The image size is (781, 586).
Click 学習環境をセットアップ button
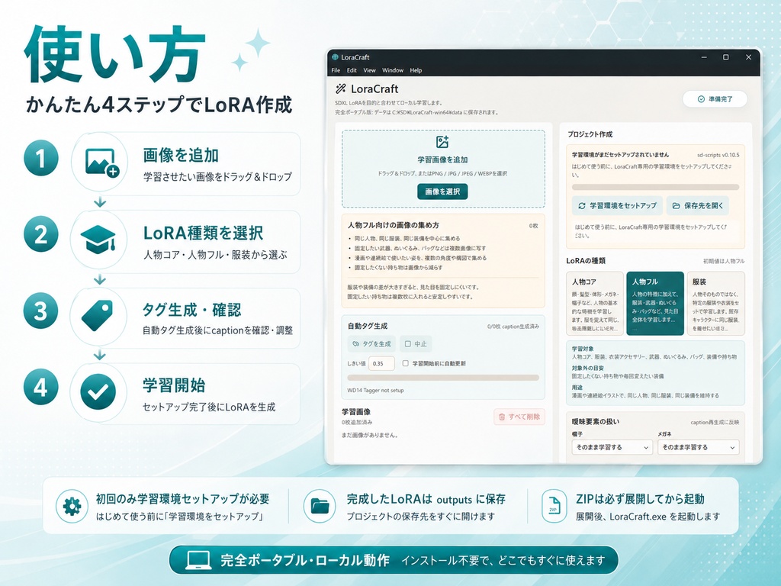[x=617, y=205]
